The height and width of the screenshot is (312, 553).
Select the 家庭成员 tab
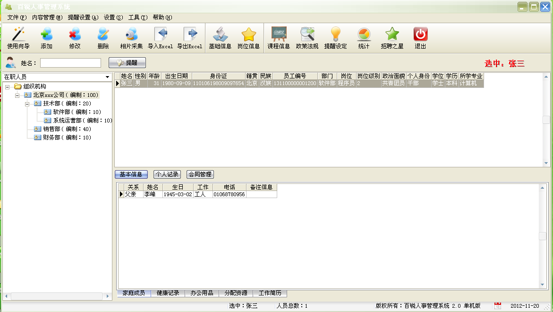134,293
